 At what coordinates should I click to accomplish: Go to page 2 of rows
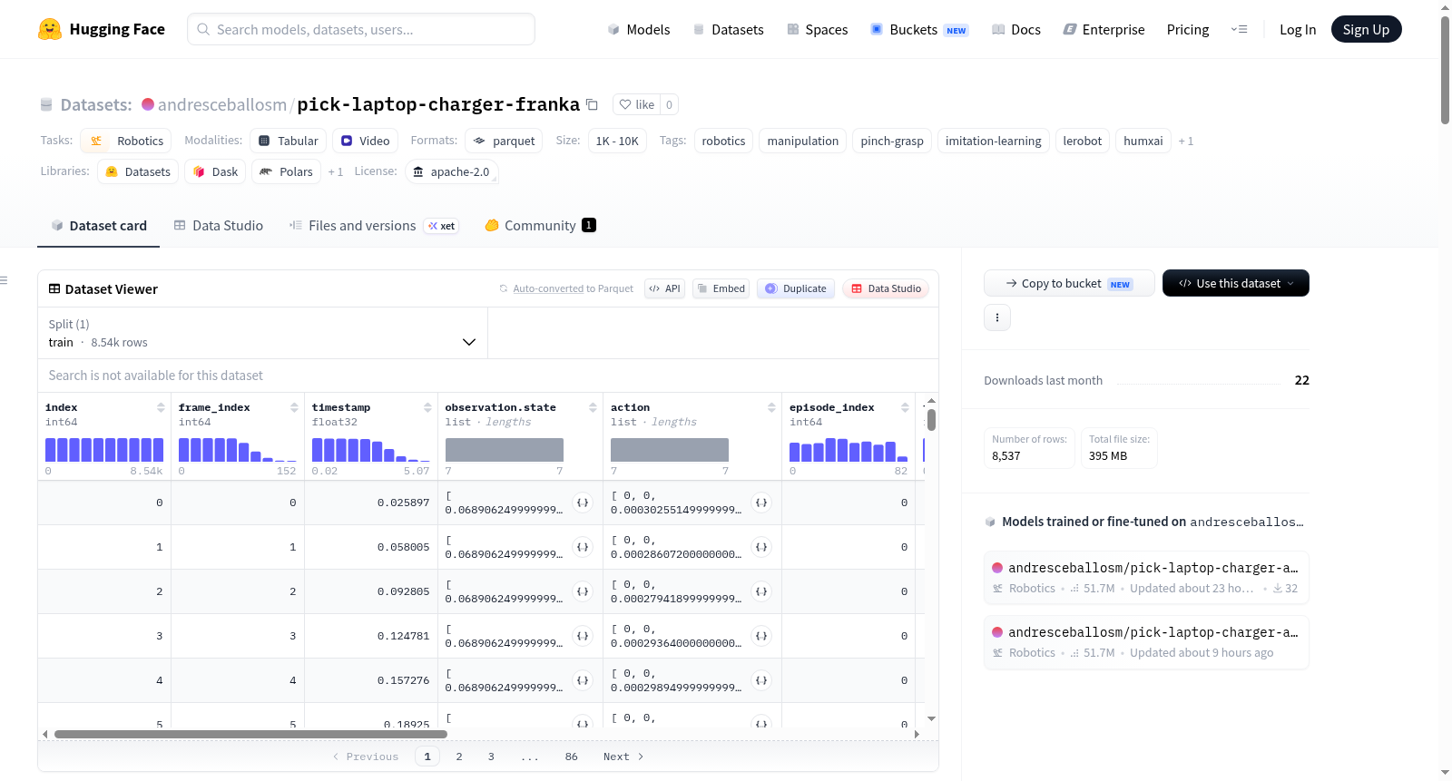click(459, 757)
